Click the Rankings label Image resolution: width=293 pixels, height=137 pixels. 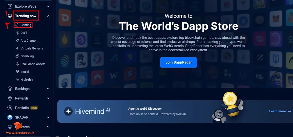pyautogui.click(x=22, y=89)
